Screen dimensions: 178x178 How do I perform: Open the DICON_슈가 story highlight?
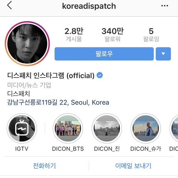146,128
